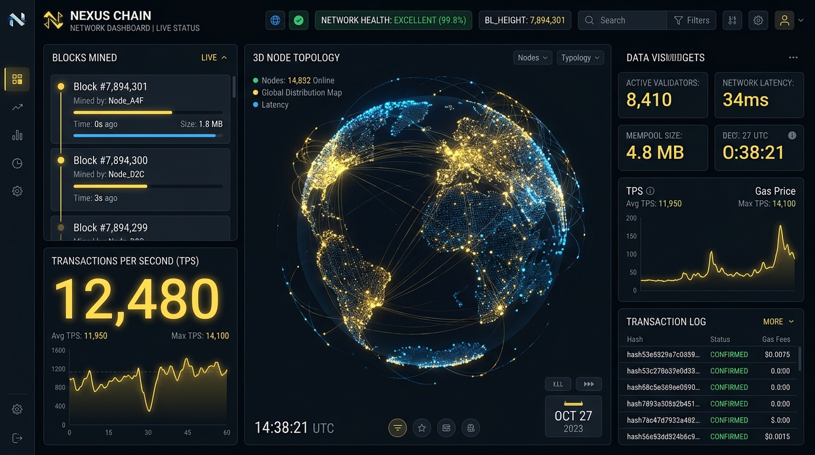Click the yellow progress bar of Block #7,894,301
Viewport: 815px width, 455px height.
point(148,112)
